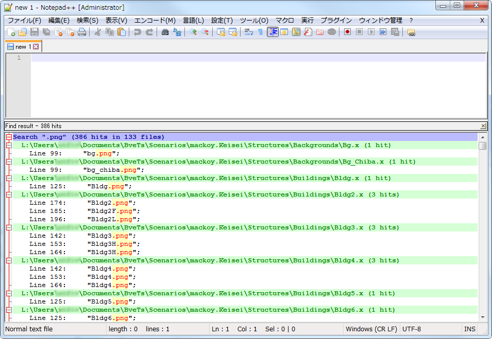Click the Open file folder icon
Screen dimensions: 492x339
pyautogui.click(x=23, y=32)
